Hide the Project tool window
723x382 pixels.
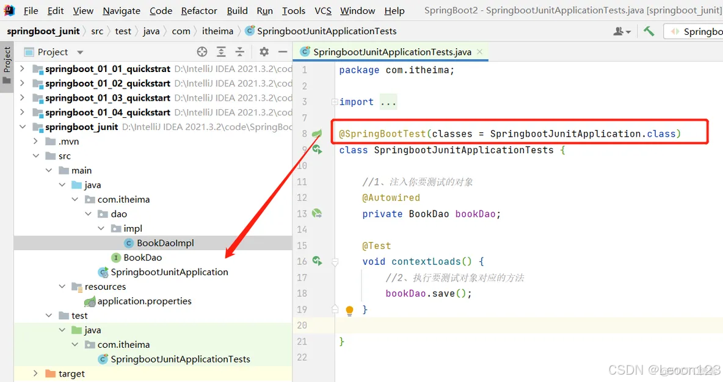click(x=283, y=52)
